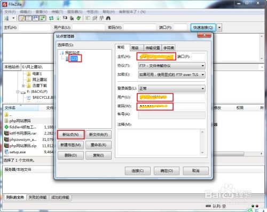267x212 pixels.
Task: Open the 书签(B) menu
Action: coord(92,12)
